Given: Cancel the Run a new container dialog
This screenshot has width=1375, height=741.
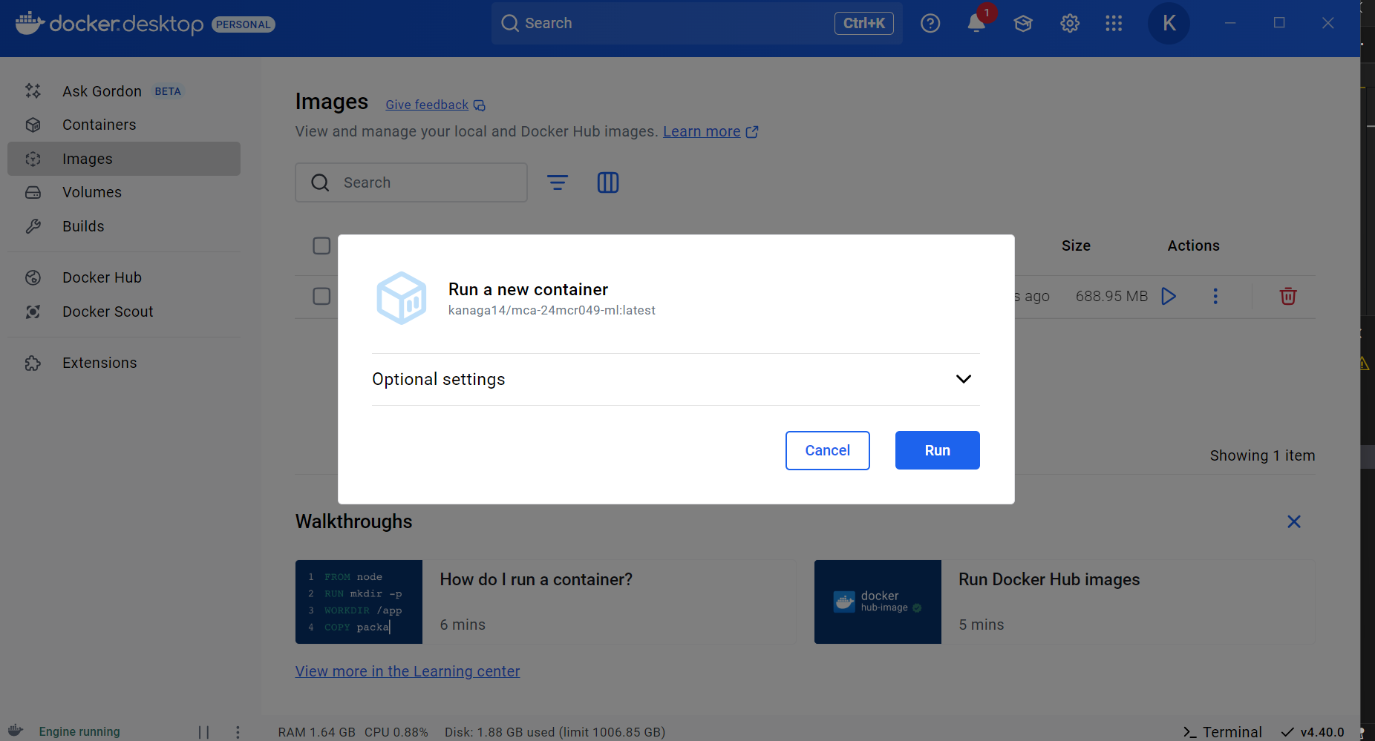Looking at the screenshot, I should [x=827, y=450].
